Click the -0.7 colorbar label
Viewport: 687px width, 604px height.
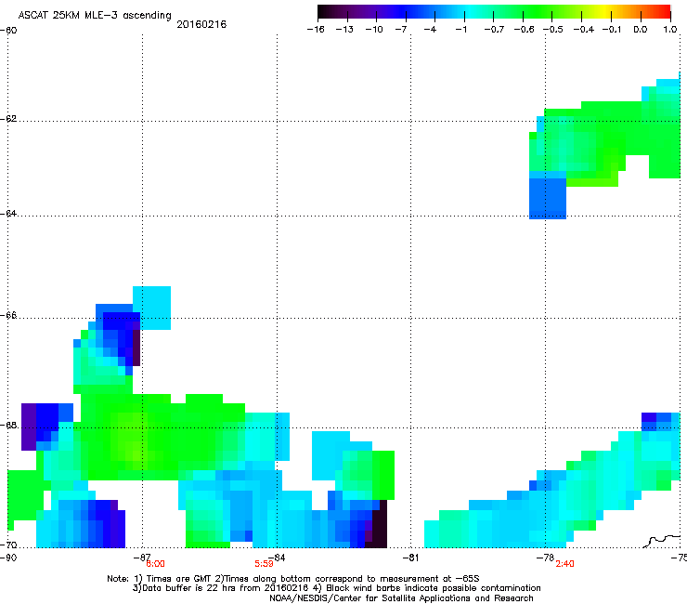(x=494, y=30)
